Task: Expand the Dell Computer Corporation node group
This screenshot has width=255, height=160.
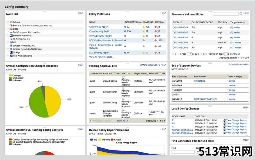Action: [x=8, y=32]
